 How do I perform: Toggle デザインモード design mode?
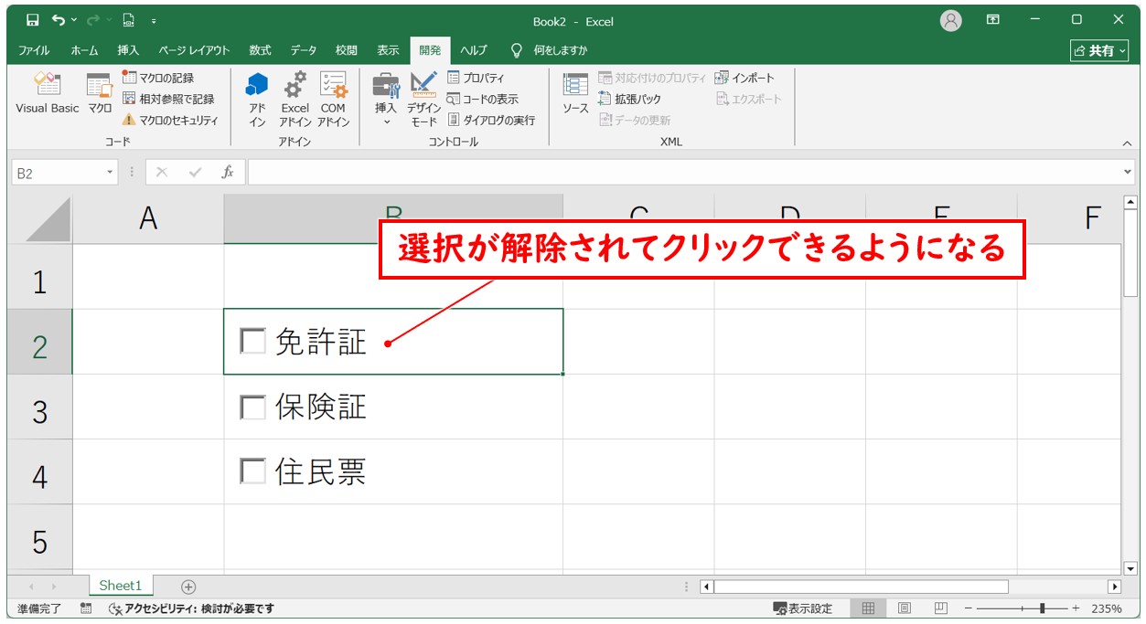pos(423,99)
